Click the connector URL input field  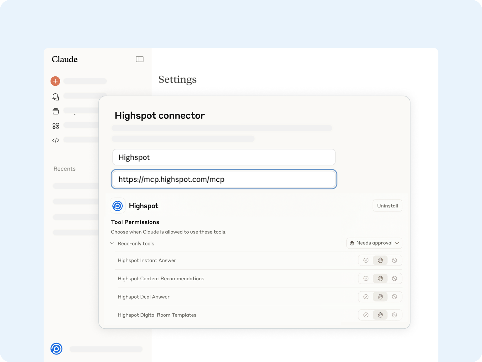click(x=224, y=179)
